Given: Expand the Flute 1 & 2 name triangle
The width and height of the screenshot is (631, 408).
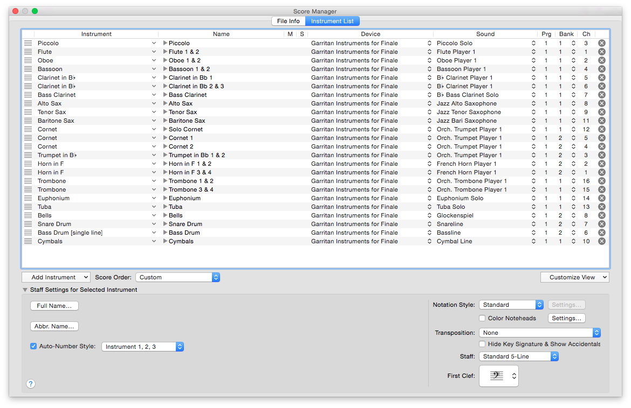Looking at the screenshot, I should coord(165,52).
